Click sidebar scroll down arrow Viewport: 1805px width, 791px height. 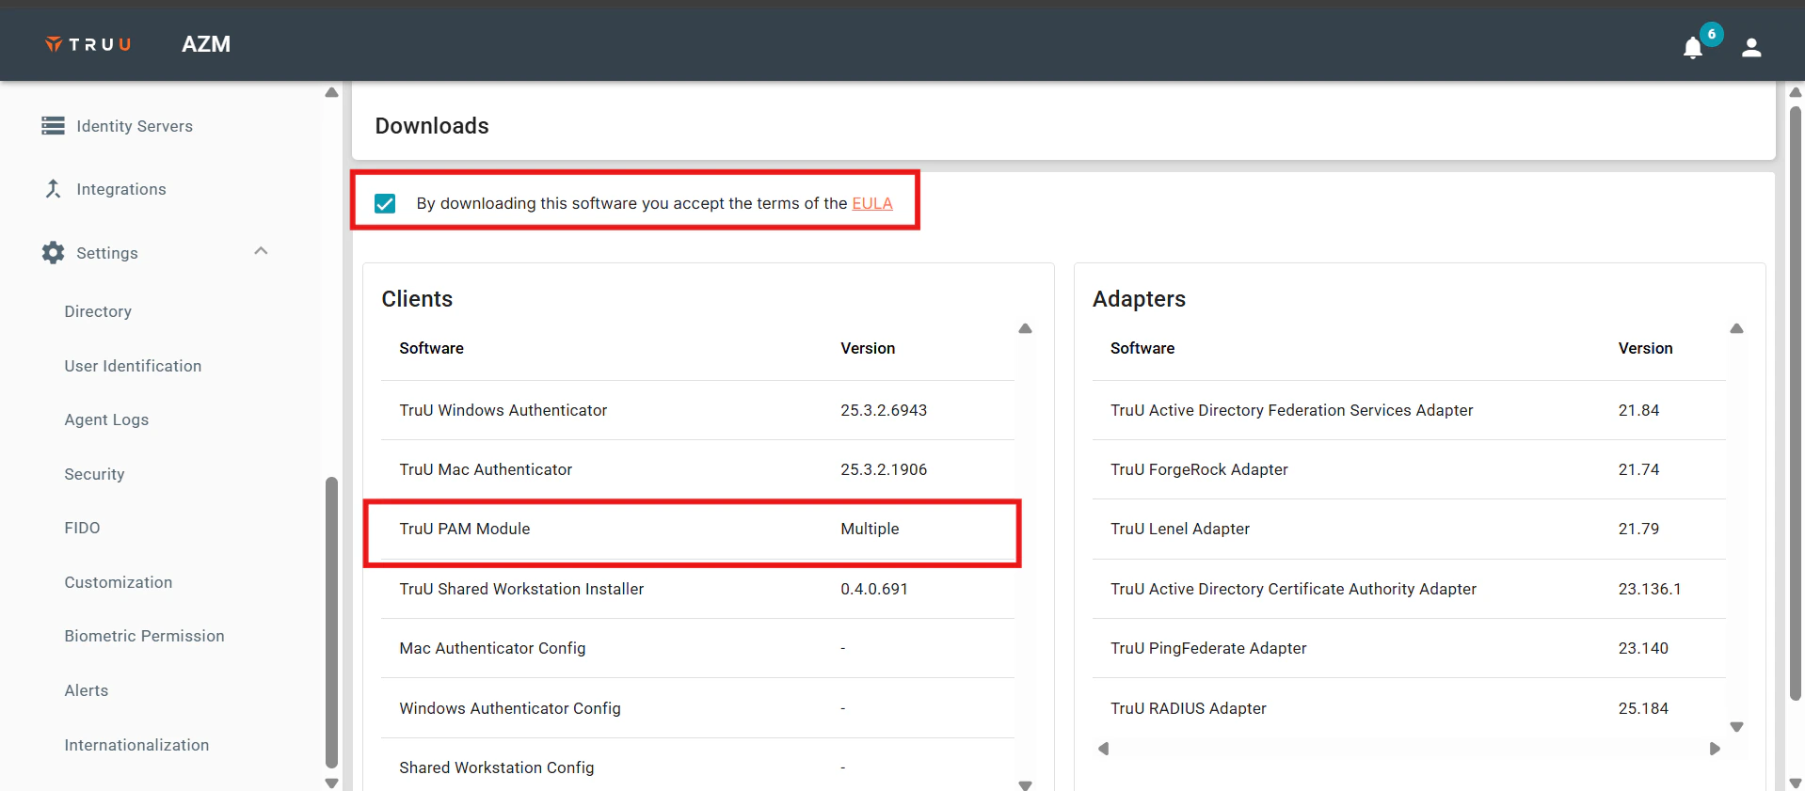(331, 783)
